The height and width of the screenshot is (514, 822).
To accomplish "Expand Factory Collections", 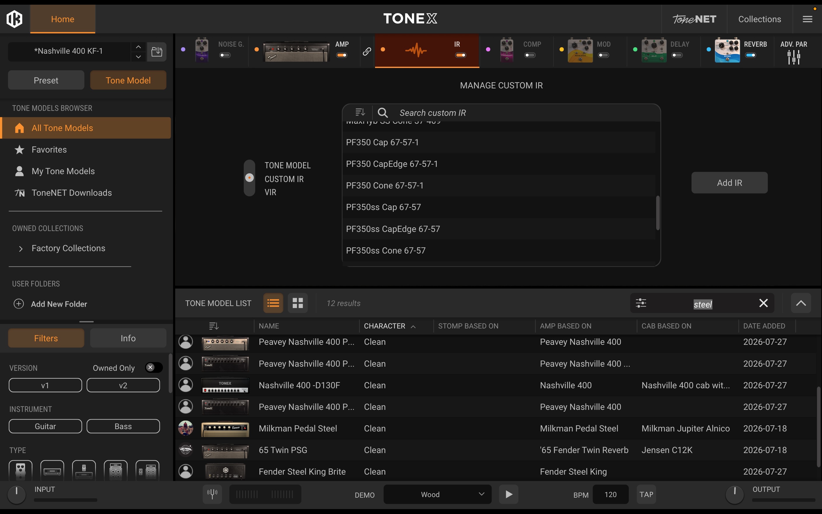I will tap(21, 249).
